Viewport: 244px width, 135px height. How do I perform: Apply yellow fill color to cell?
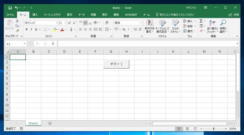coord(55,29)
